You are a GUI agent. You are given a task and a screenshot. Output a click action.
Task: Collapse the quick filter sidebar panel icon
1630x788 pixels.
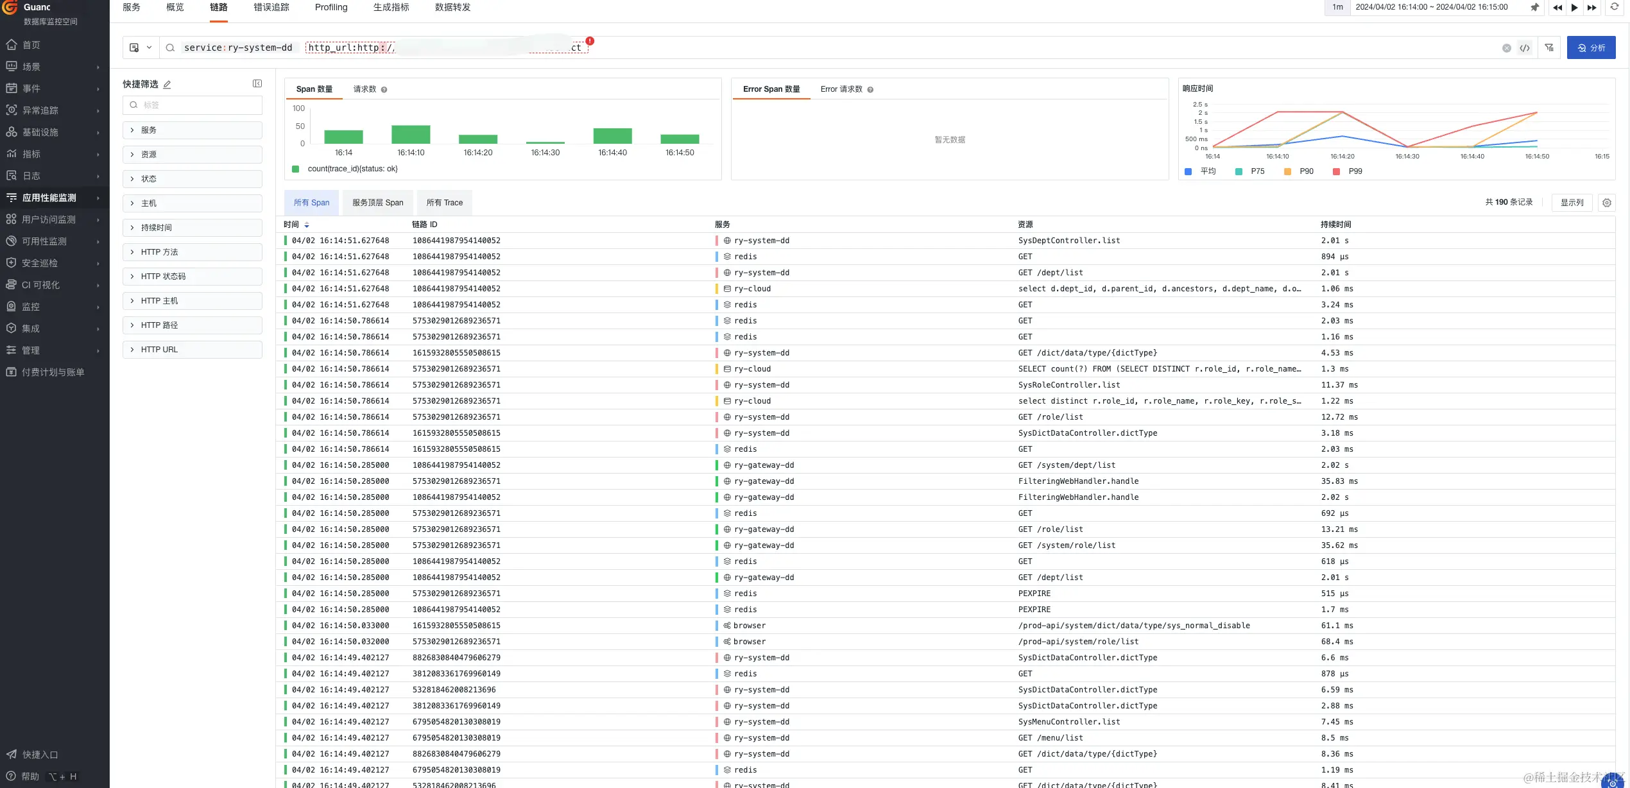[x=257, y=83]
